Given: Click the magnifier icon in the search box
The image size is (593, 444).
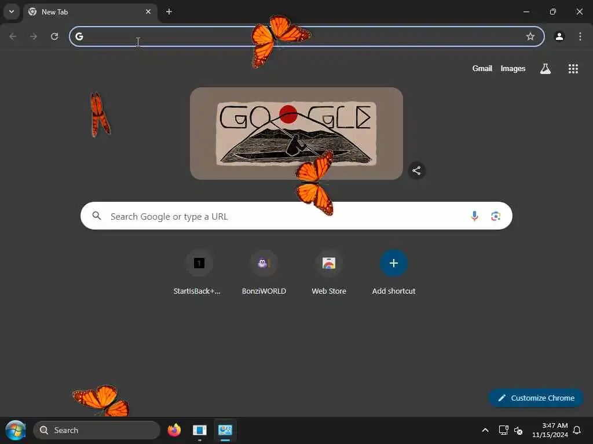Looking at the screenshot, I should [97, 216].
